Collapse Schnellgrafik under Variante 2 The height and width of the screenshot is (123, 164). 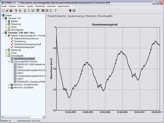(6, 56)
